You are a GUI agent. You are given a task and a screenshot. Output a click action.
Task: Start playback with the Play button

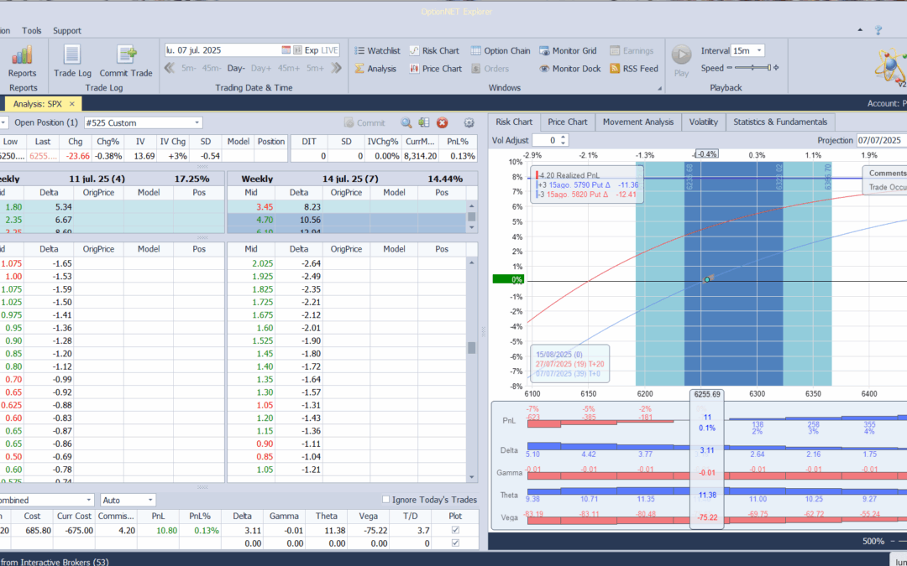(x=681, y=61)
